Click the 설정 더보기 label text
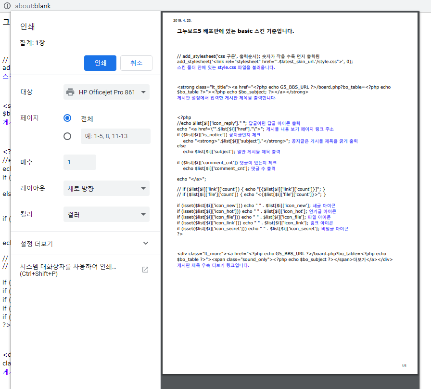The image size is (431, 389). click(37, 244)
